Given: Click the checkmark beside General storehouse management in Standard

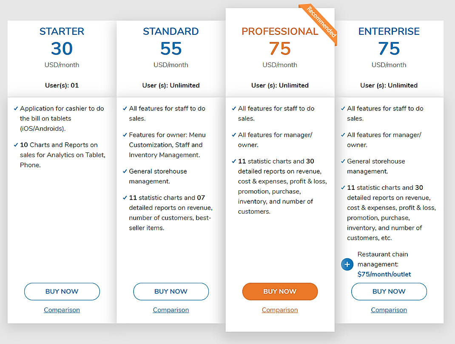Looking at the screenshot, I should click(124, 172).
